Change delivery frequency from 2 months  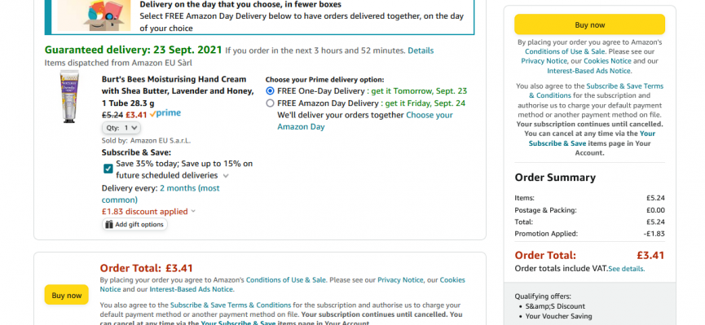pyautogui.click(x=161, y=194)
